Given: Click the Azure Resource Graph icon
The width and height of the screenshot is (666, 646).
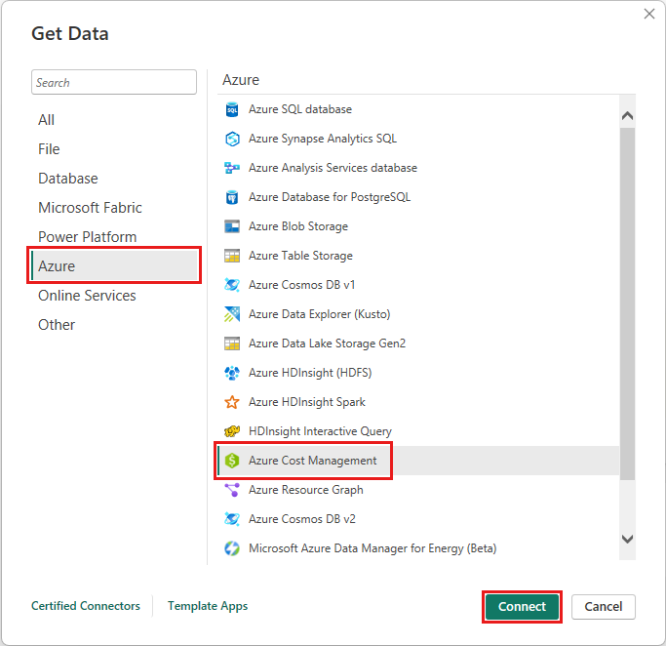Looking at the screenshot, I should click(232, 490).
